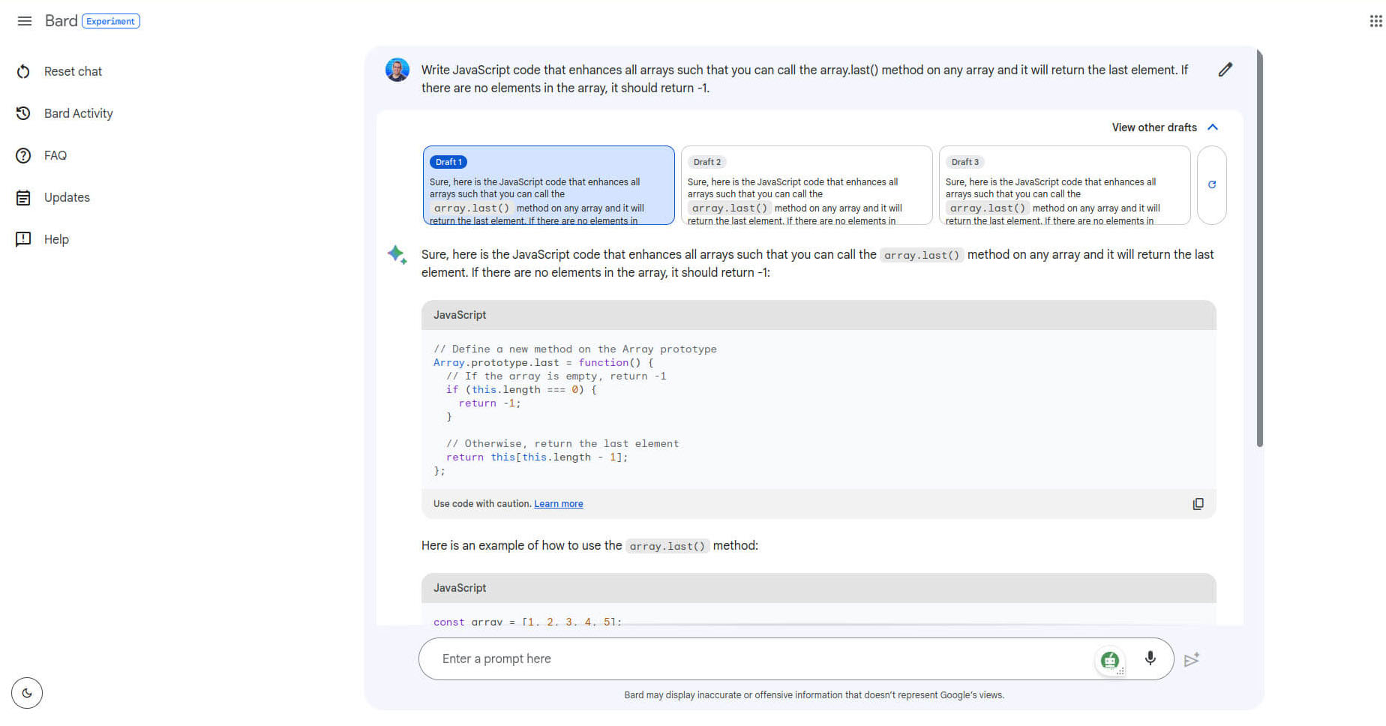Edit the prompt with the pencil icon
The image size is (1386, 726).
[x=1225, y=70]
